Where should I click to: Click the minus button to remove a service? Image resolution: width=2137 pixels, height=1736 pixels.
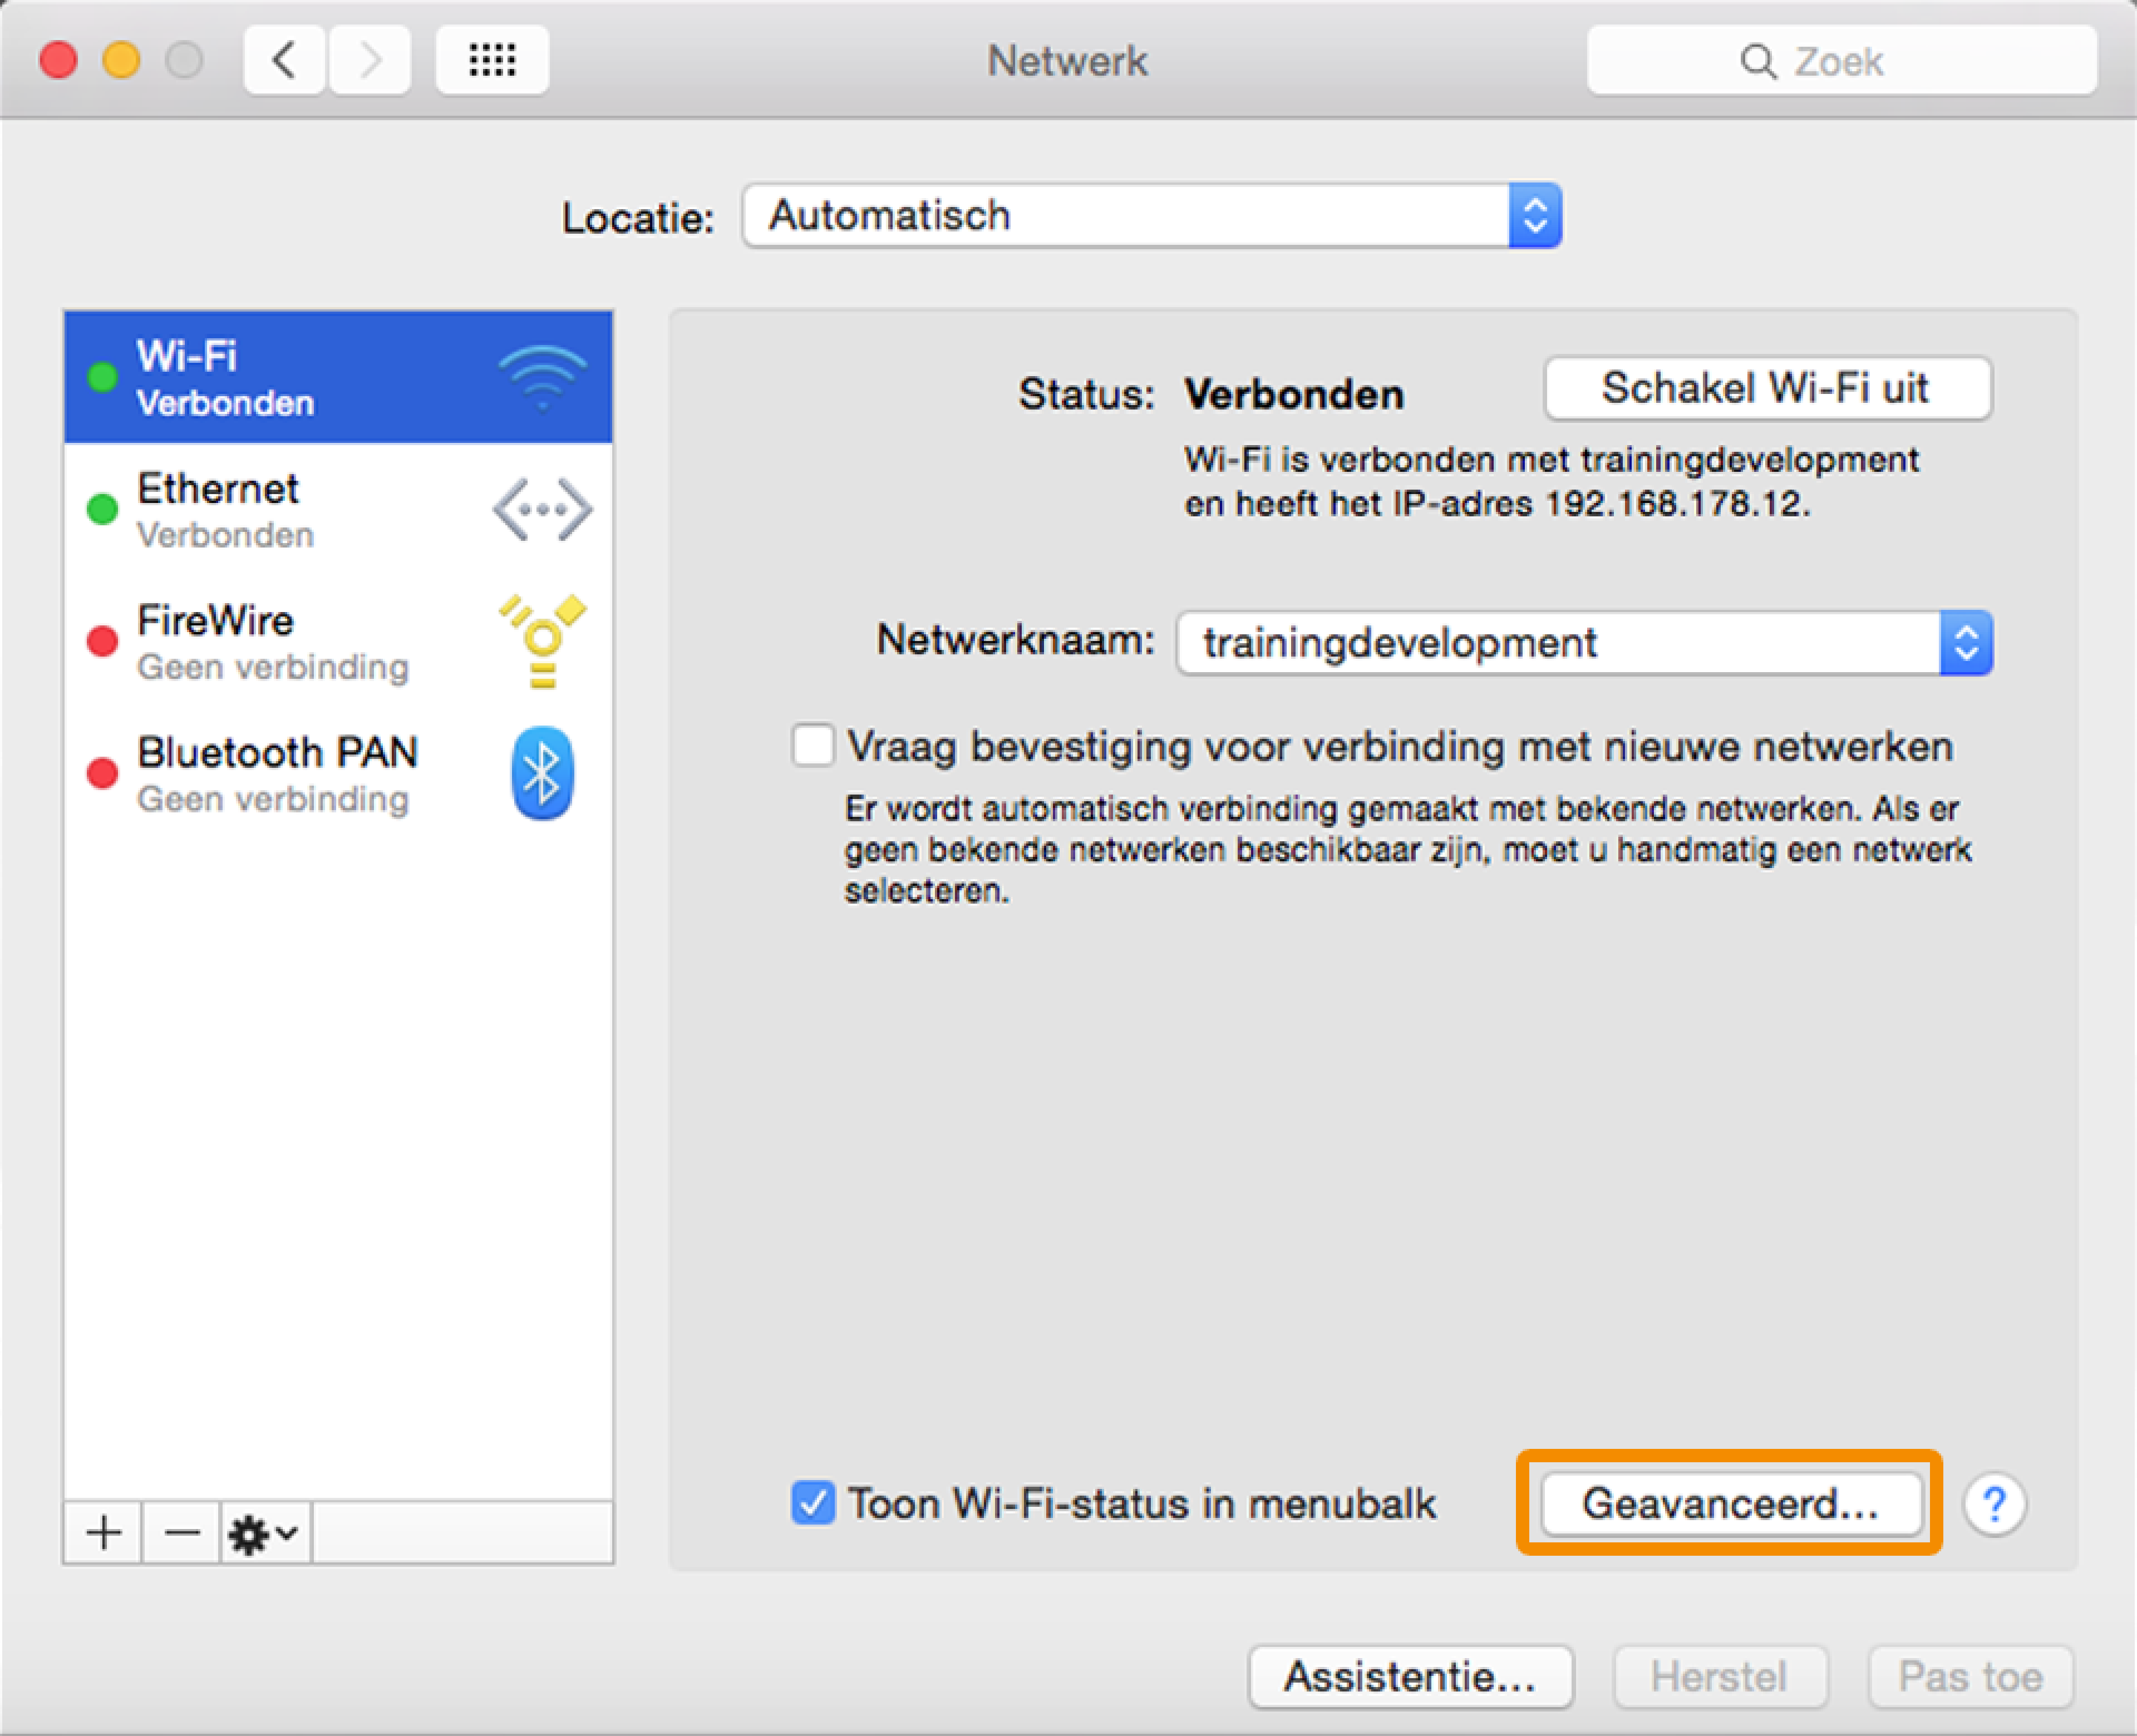point(182,1532)
